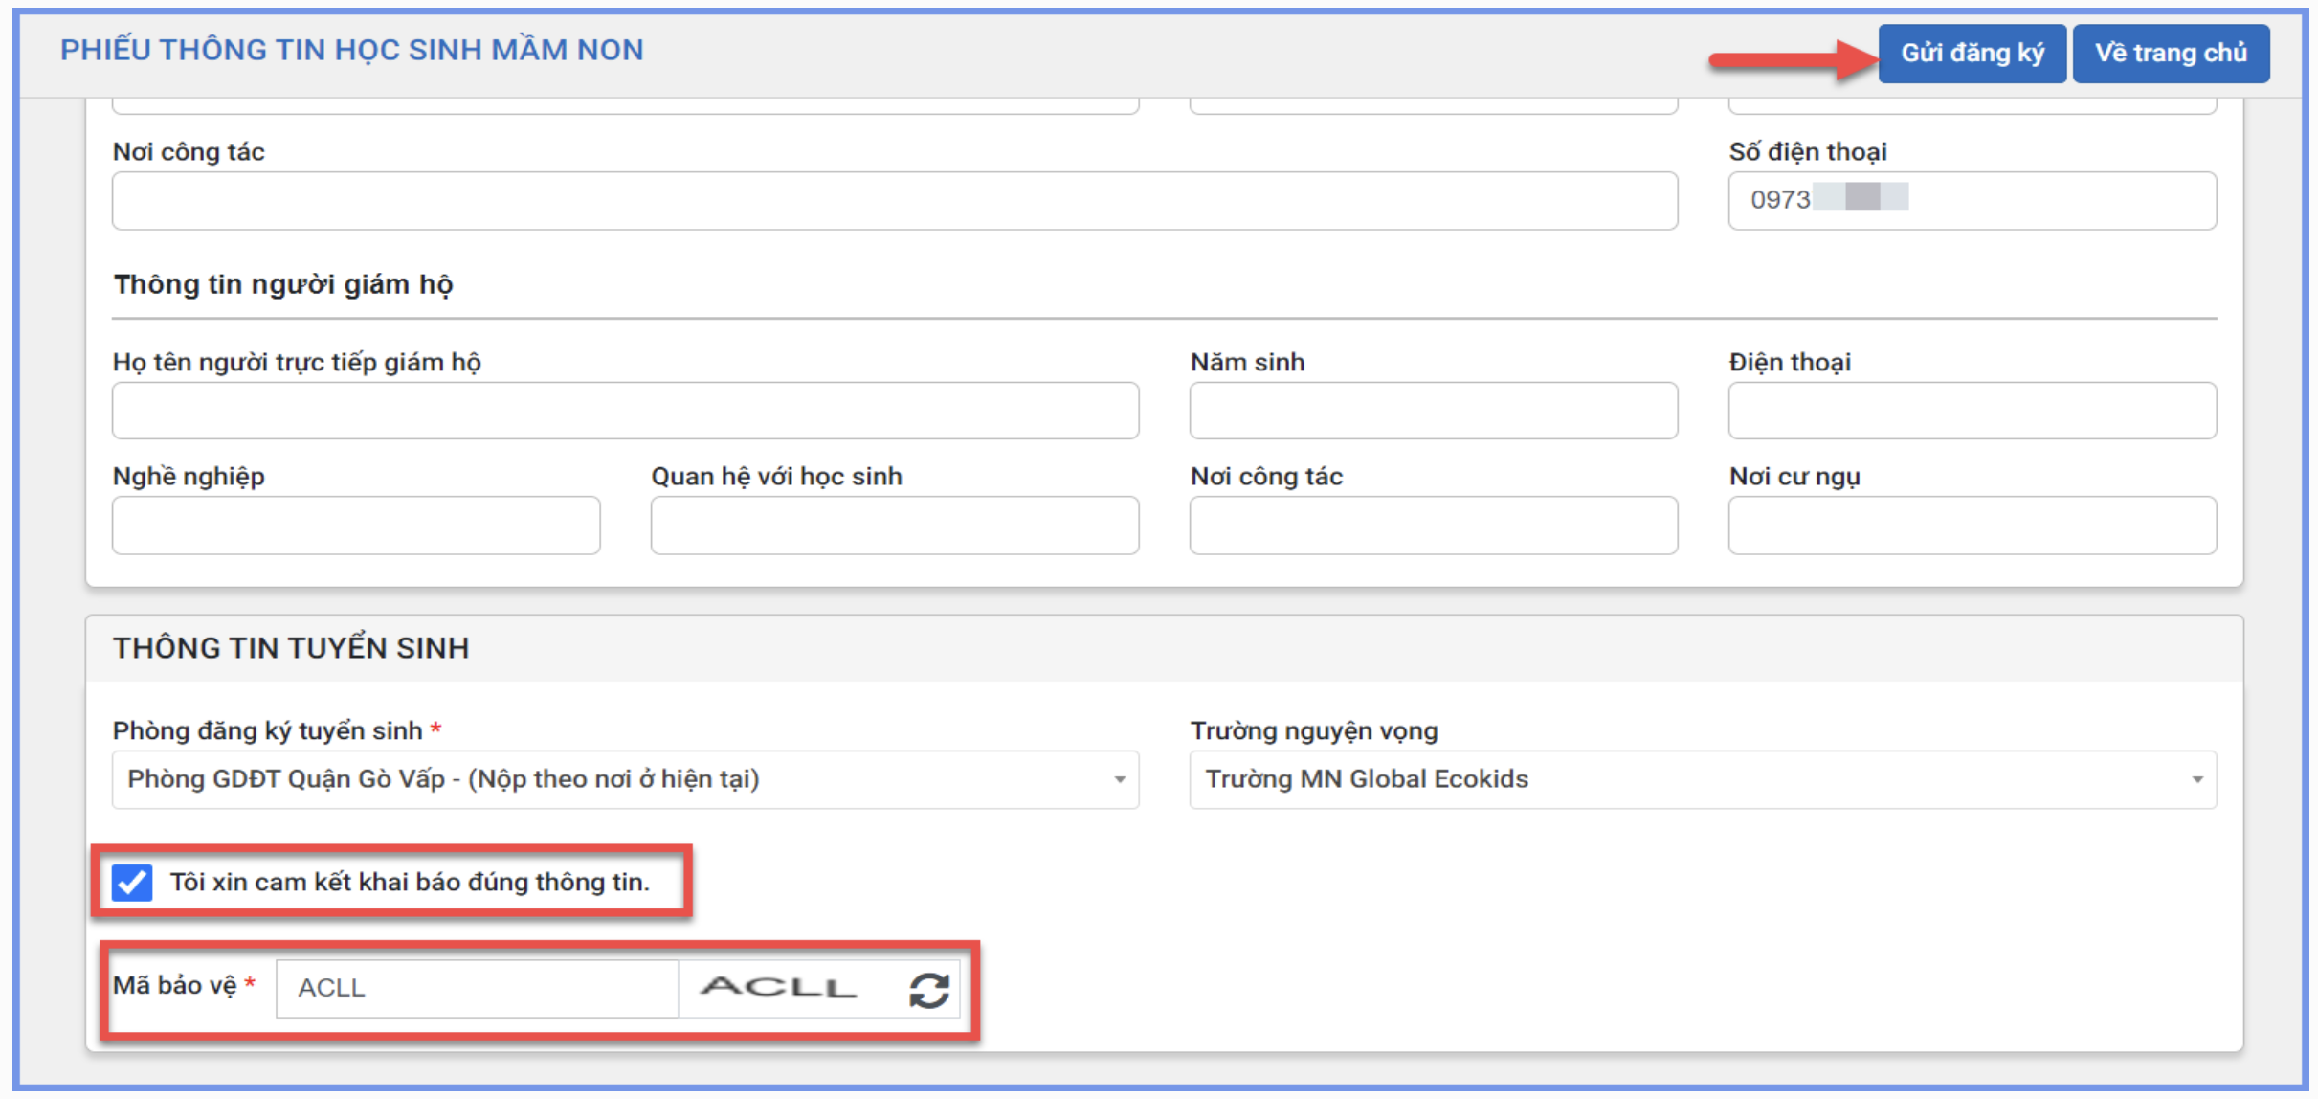
Task: Select the Họ tên người trực tiếp giám hộ field
Action: [x=625, y=411]
